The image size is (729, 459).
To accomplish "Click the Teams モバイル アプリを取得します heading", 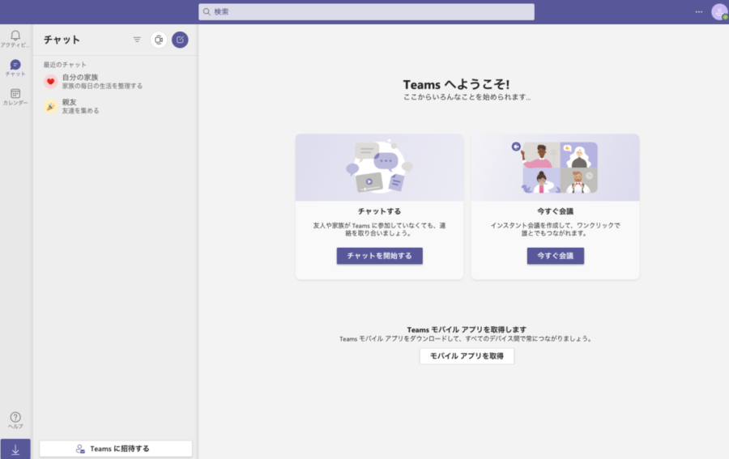I will coord(467,329).
